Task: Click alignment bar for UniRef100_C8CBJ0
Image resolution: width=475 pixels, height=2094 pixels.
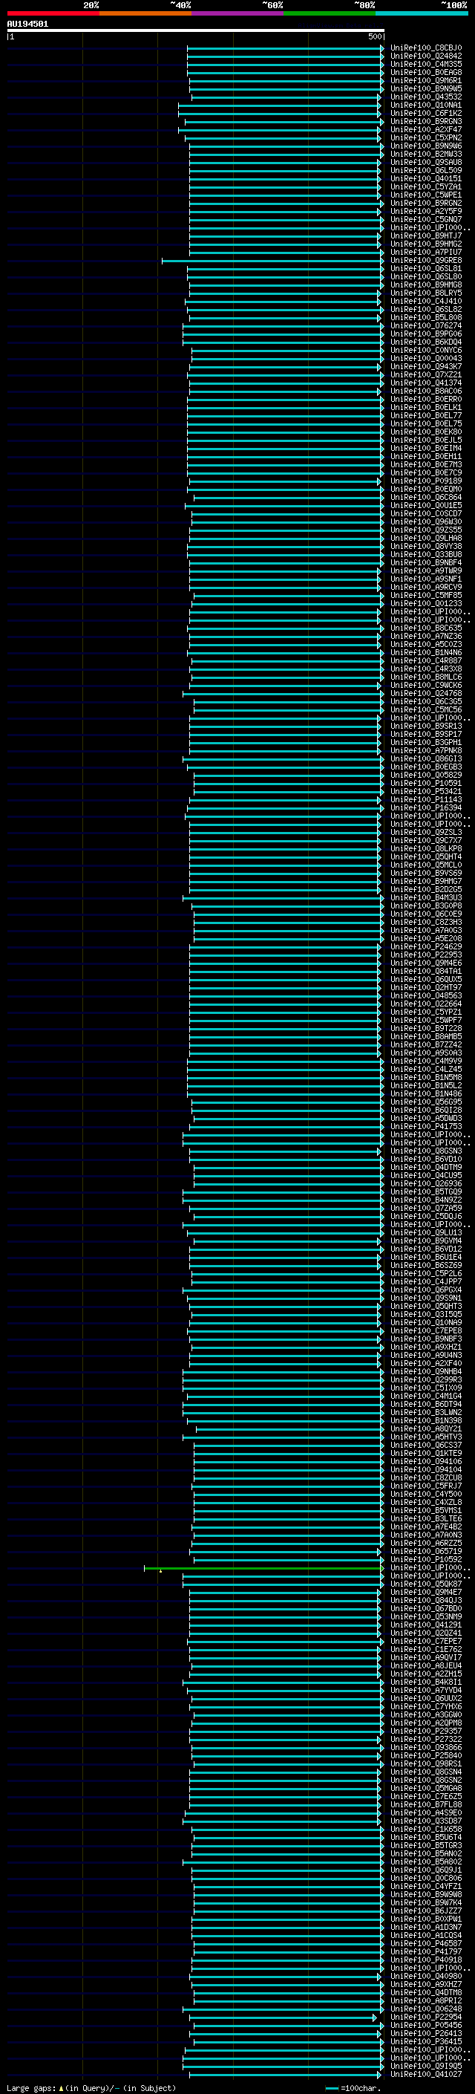Action: 285,48
